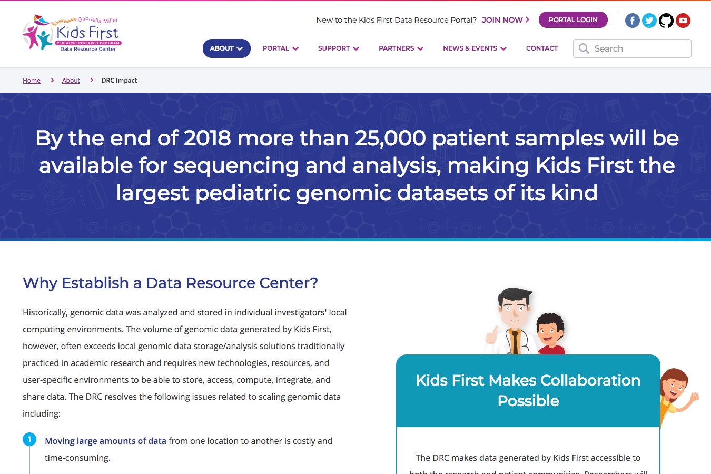Open the News & Events menu
711x474 pixels.
[x=475, y=48]
